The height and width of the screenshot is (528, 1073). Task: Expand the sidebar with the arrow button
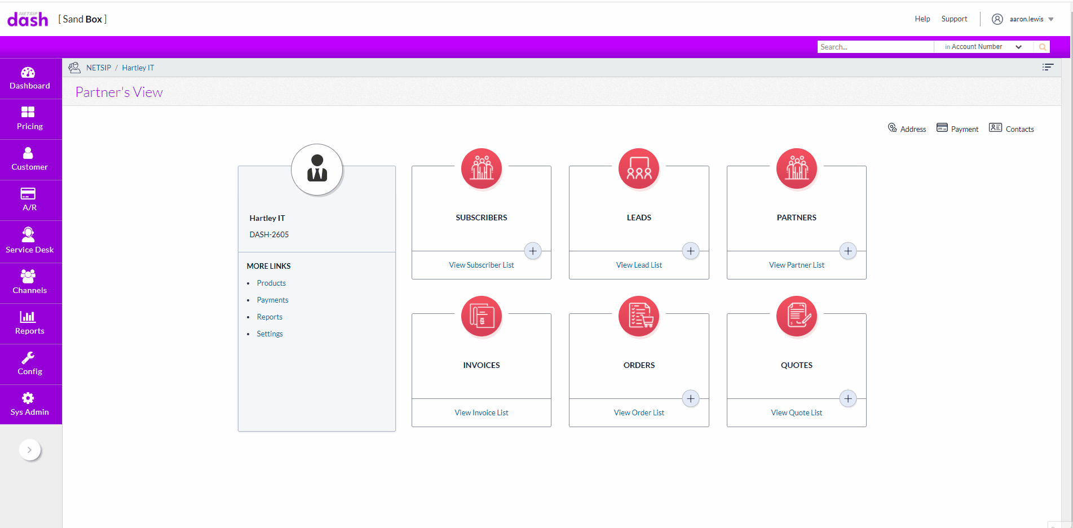point(29,450)
